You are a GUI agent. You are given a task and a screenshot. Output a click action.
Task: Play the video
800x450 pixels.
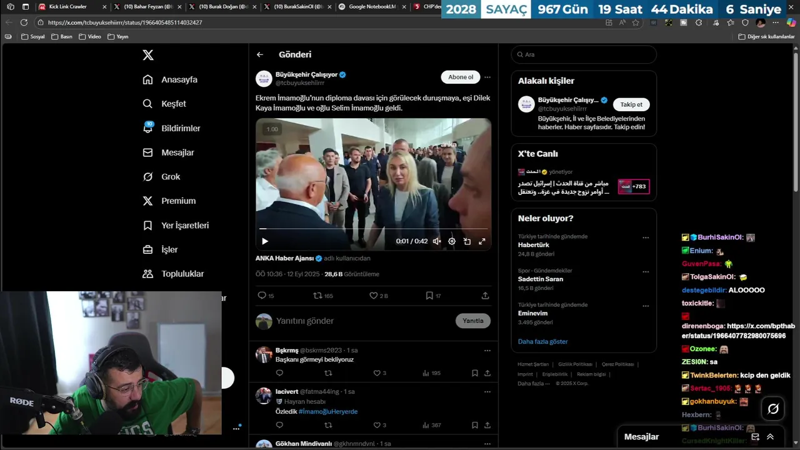[265, 241]
